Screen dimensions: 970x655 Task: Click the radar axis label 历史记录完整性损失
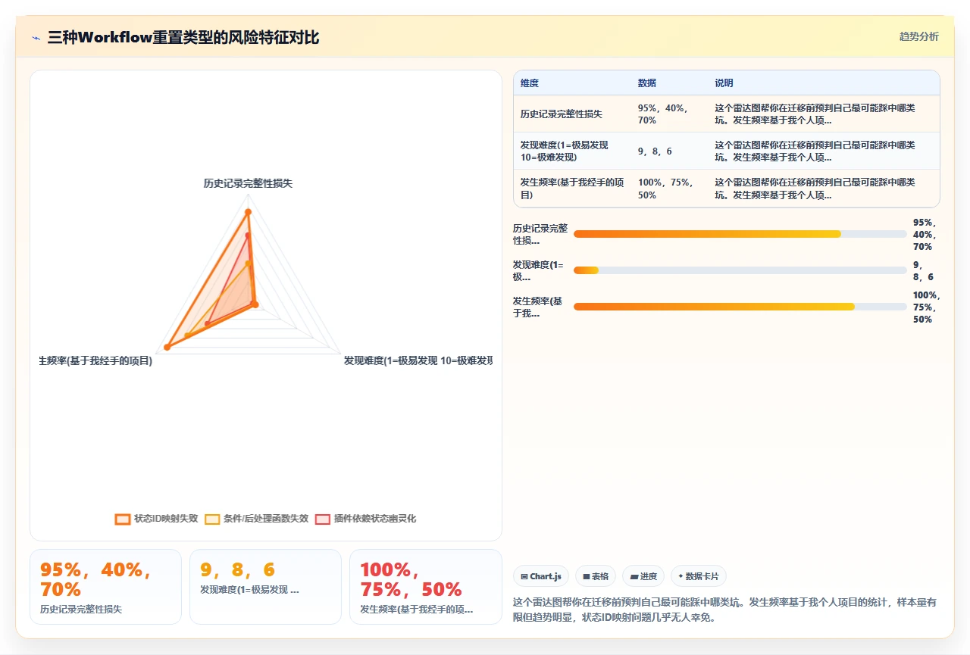[x=248, y=184]
